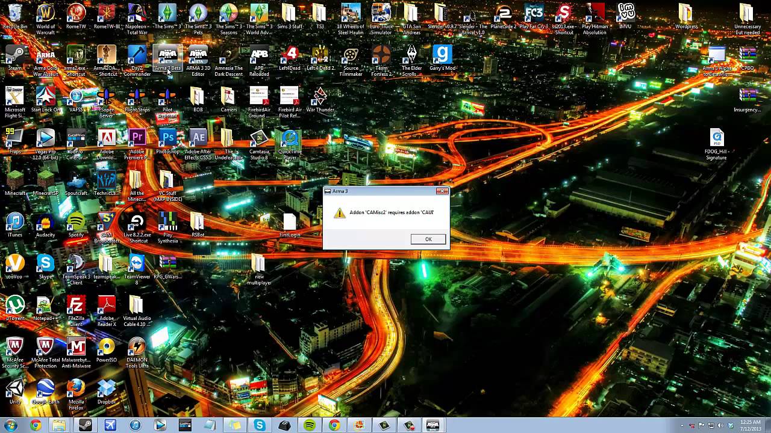Select the GTA San Andreas folder
The height and width of the screenshot is (433, 771).
(412, 18)
